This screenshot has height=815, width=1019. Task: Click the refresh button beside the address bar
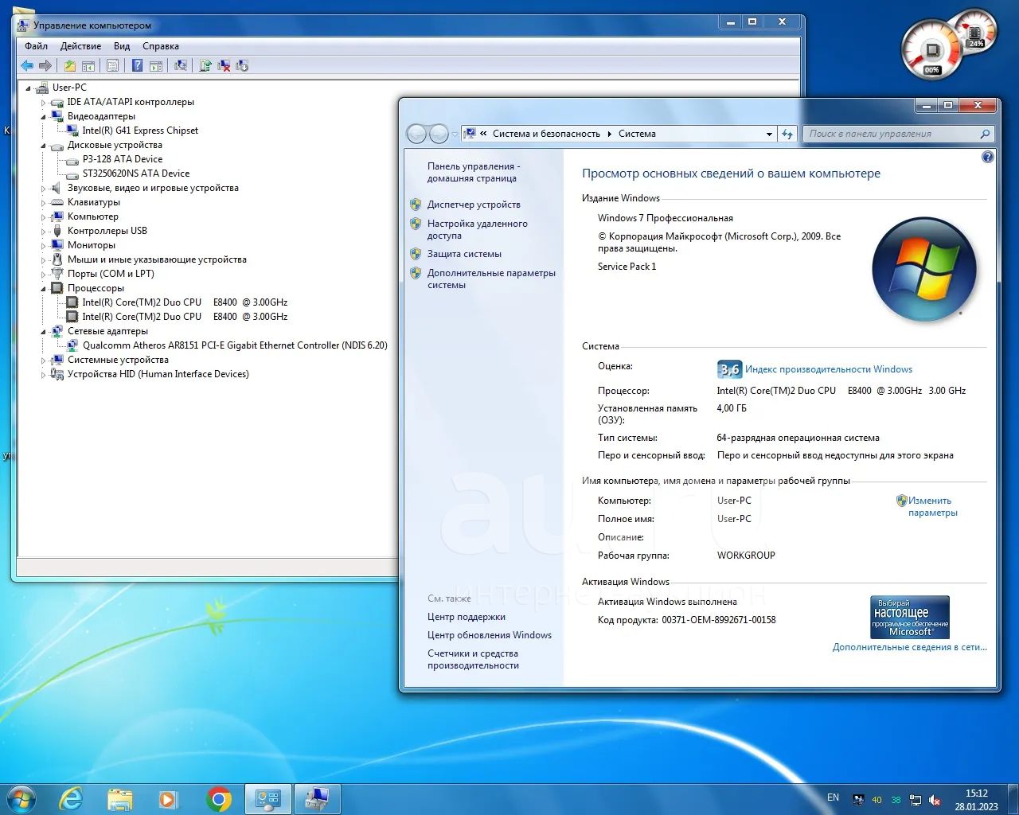pyautogui.click(x=787, y=134)
